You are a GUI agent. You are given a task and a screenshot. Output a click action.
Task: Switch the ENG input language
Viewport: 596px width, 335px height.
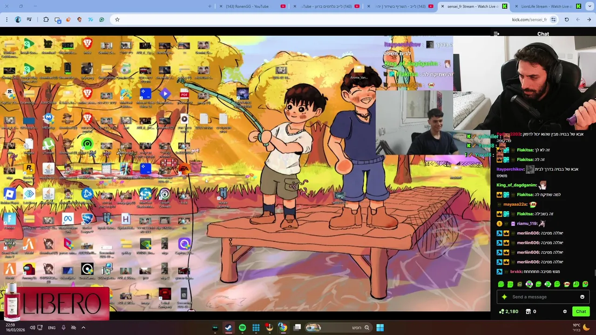tap(52, 328)
